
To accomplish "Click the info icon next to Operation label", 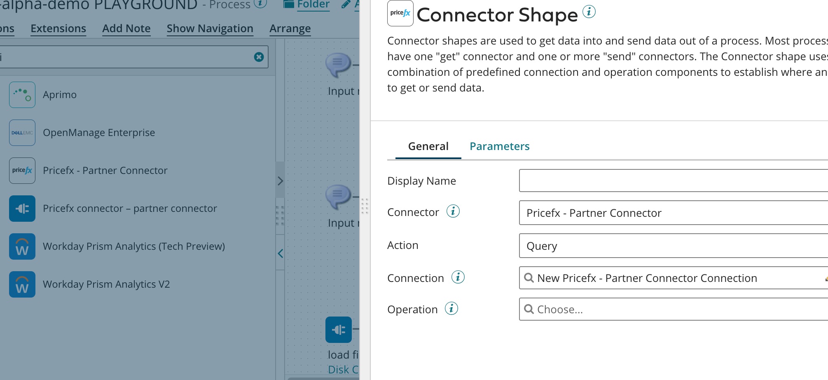I will tap(451, 309).
